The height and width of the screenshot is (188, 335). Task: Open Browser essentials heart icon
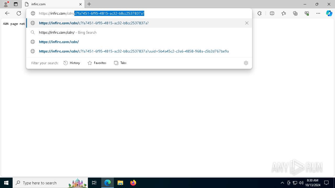[x=307, y=13]
